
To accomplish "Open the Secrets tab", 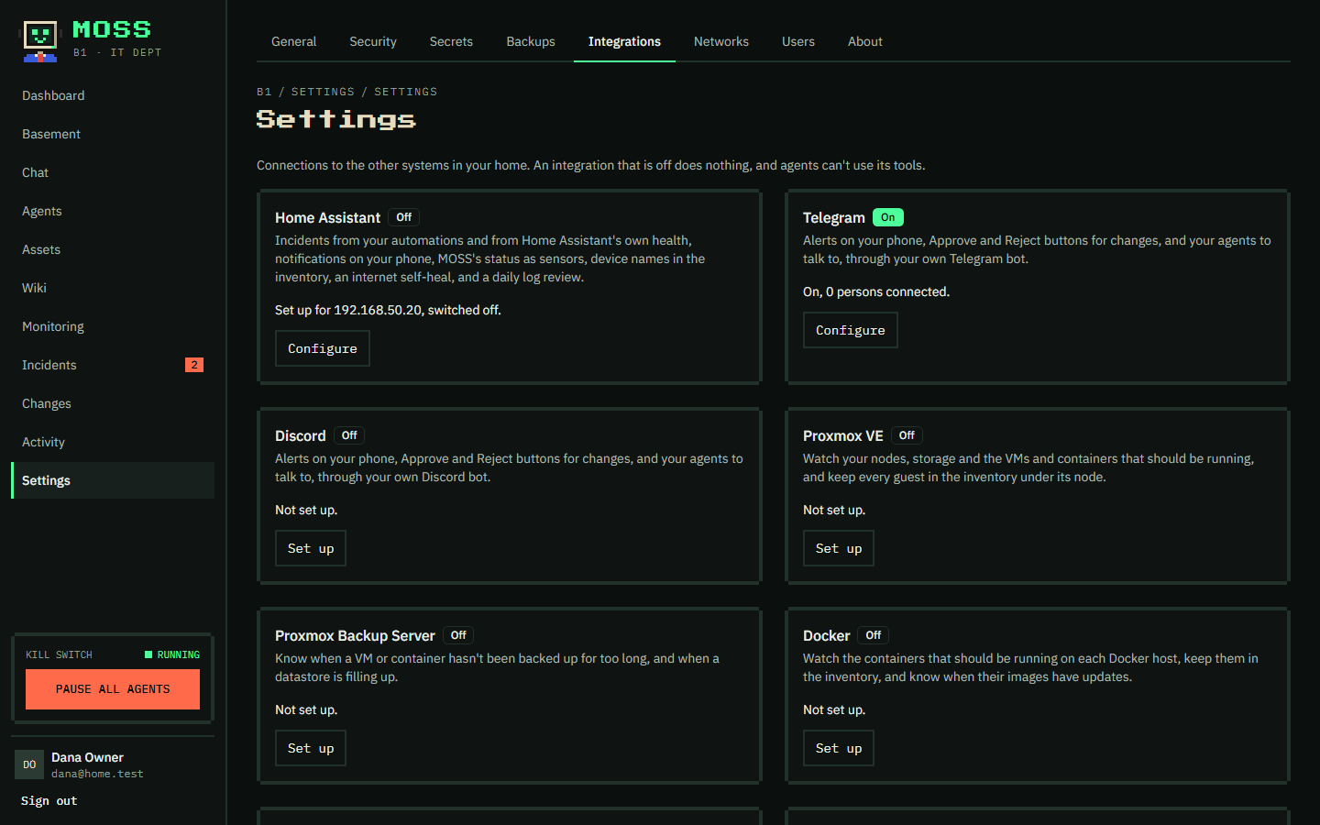I will pyautogui.click(x=451, y=41).
